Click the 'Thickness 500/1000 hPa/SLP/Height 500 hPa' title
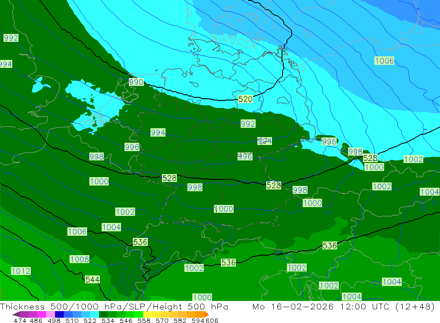Image resolution: width=440 pixels, height=323 pixels. (114, 306)
